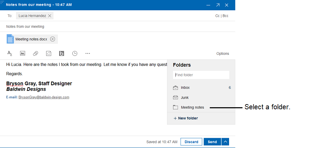Open the more actions ellipsis menu

click(88, 53)
